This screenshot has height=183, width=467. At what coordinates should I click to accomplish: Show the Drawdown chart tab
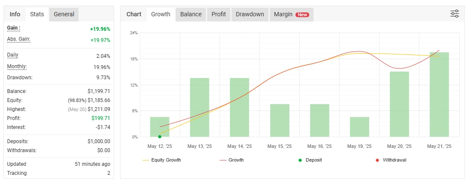tap(250, 14)
